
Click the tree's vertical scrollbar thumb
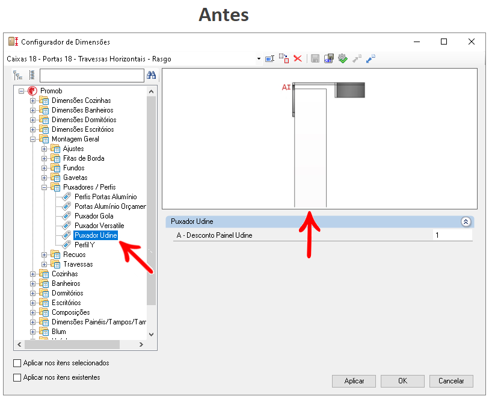point(151,201)
